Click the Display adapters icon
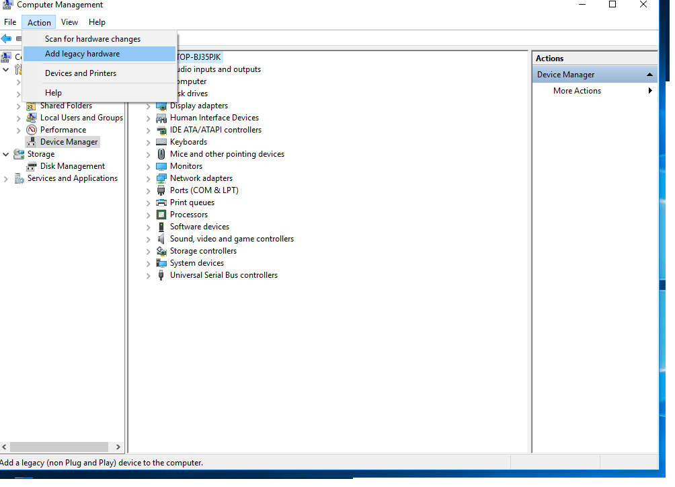 (x=161, y=106)
